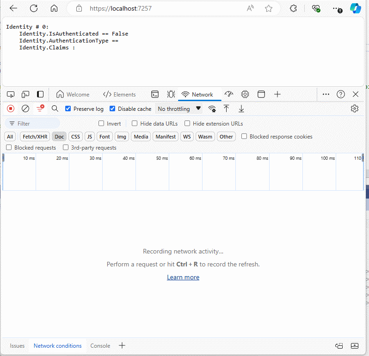Image resolution: width=369 pixels, height=356 pixels.
Task: Open the Copilot sidebar icon
Action: [355, 8]
